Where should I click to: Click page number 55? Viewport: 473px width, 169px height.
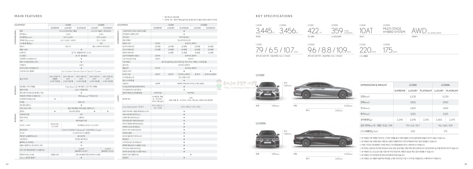466,164
